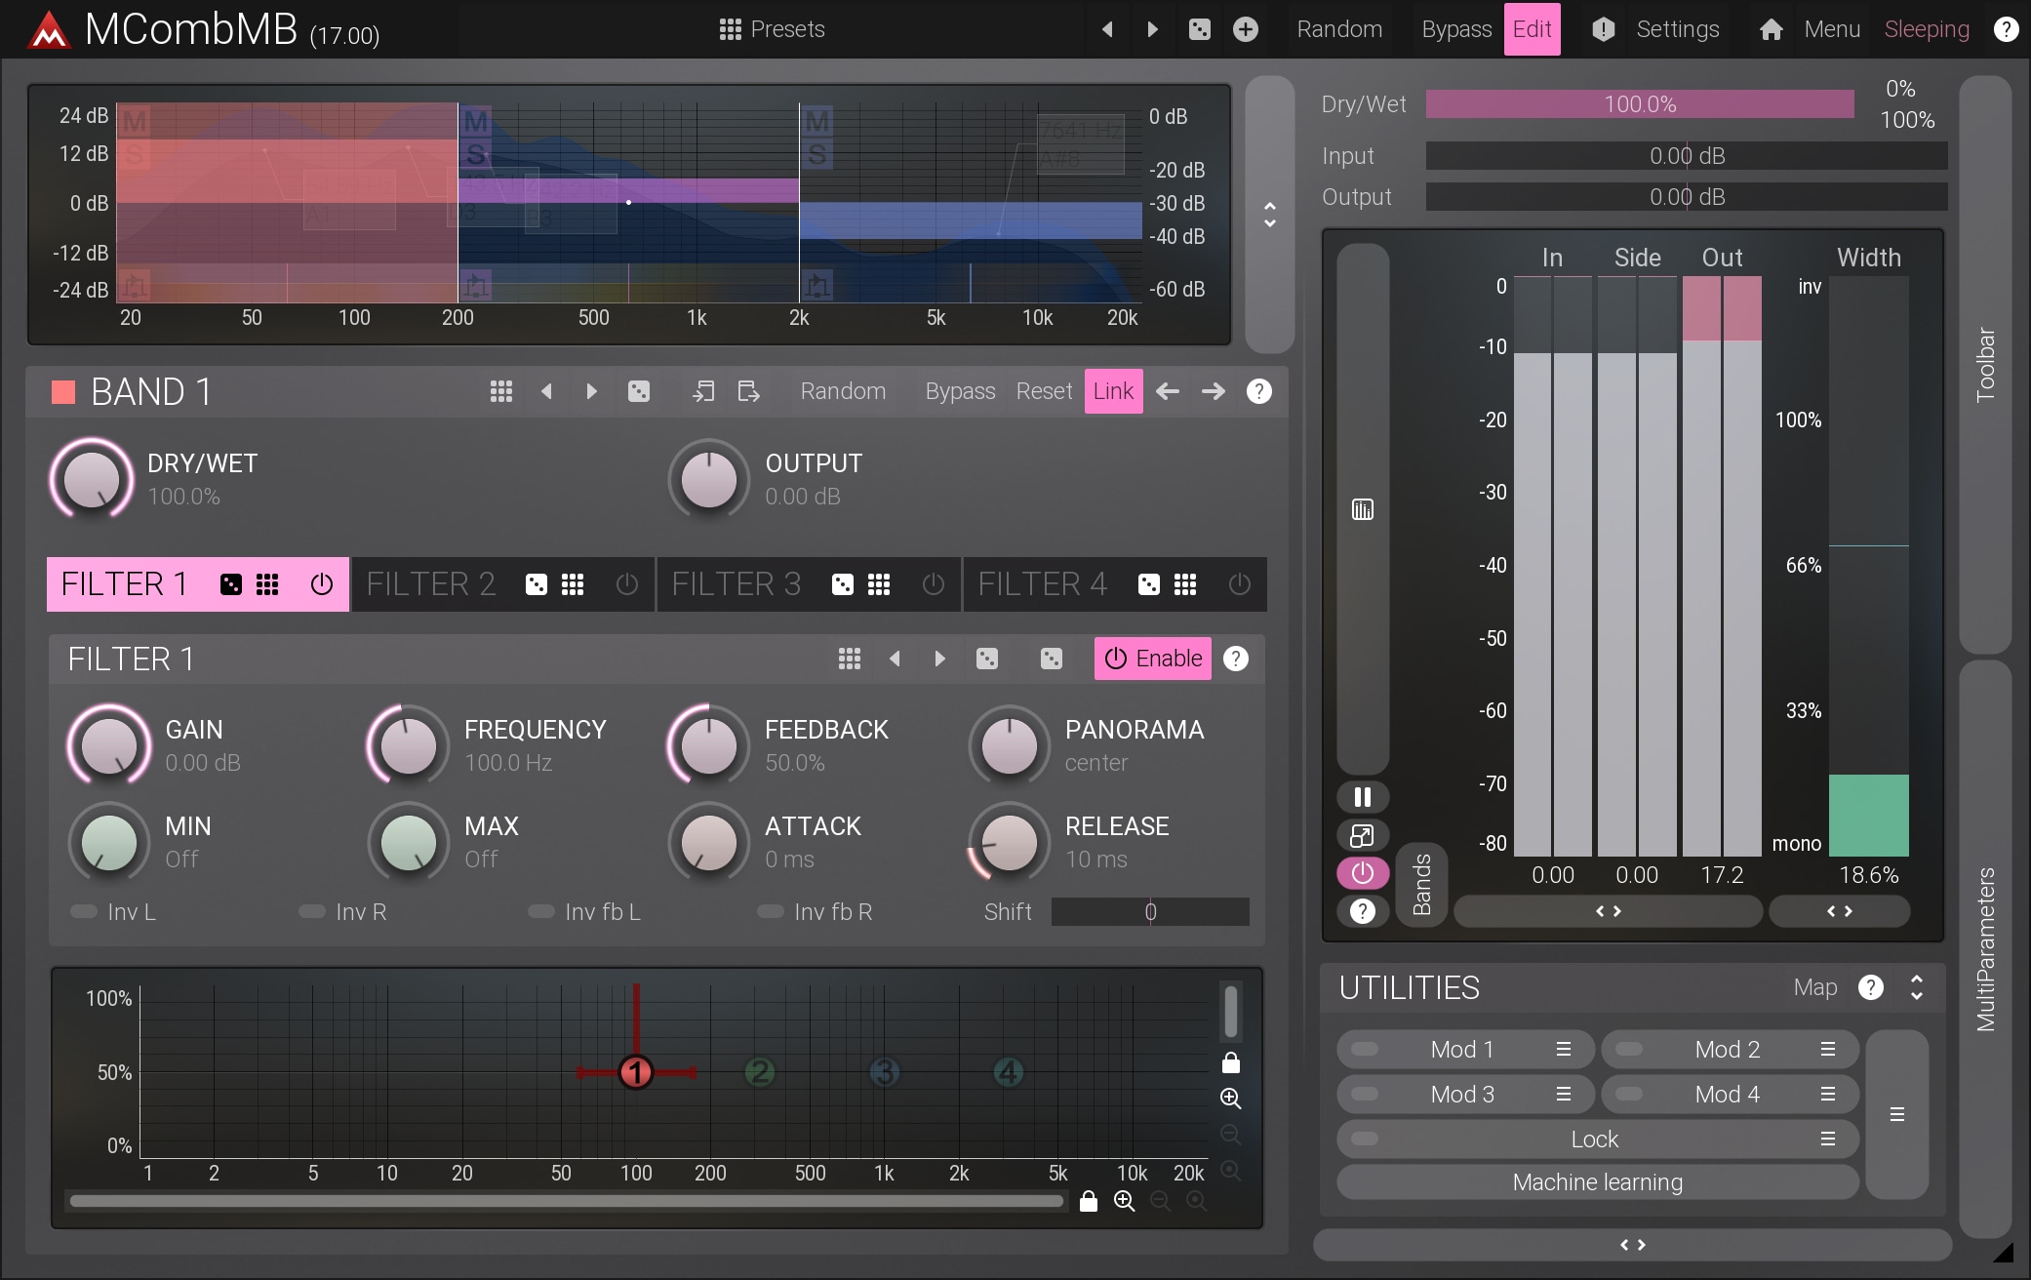Image resolution: width=2031 pixels, height=1280 pixels.
Task: Expand the band editor graph arrows
Action: [1269, 215]
